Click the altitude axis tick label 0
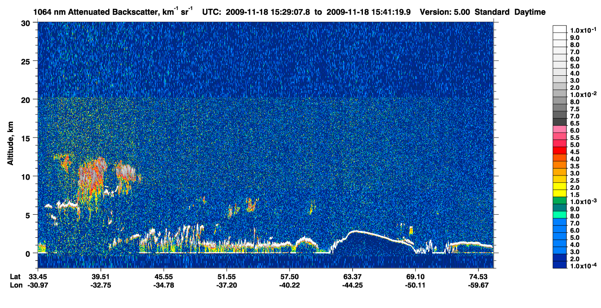Screen dimensions: 601x308 (x=29, y=253)
